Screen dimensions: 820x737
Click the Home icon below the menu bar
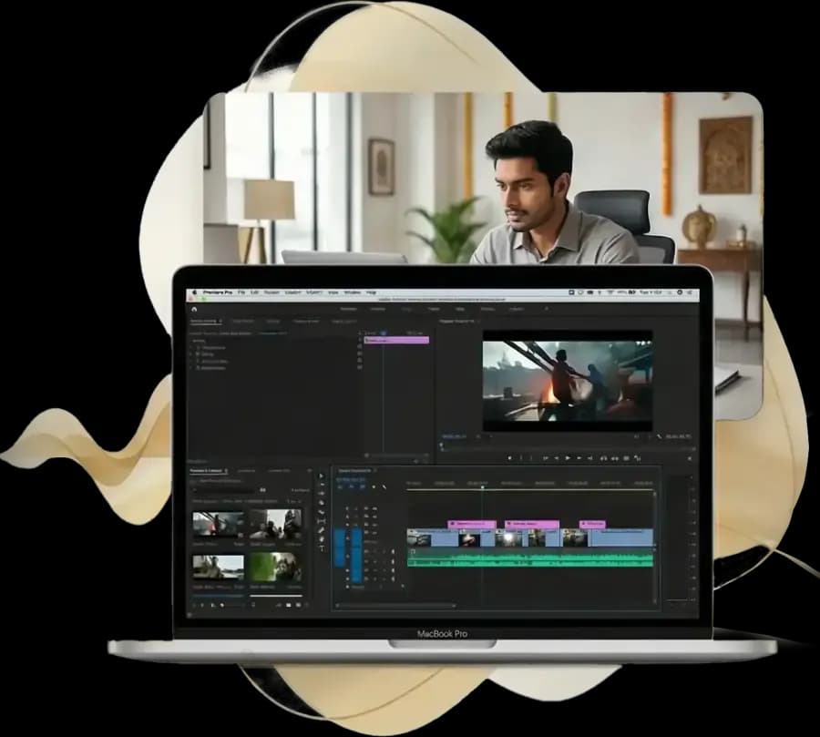[x=194, y=309]
